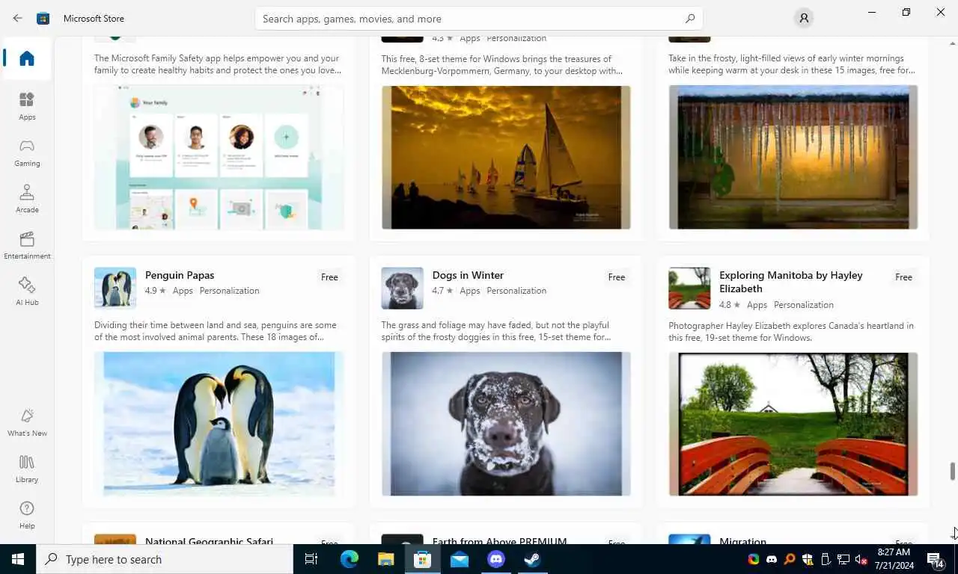Open the red bridge preview image

[x=793, y=424]
